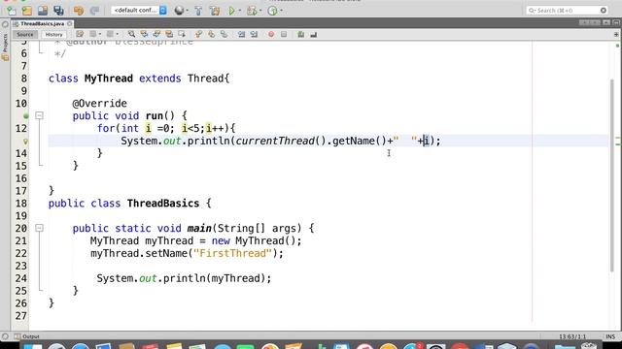The height and width of the screenshot is (349, 622).
Task: Close the ThreadBasics.java tab
Action: coord(70,23)
